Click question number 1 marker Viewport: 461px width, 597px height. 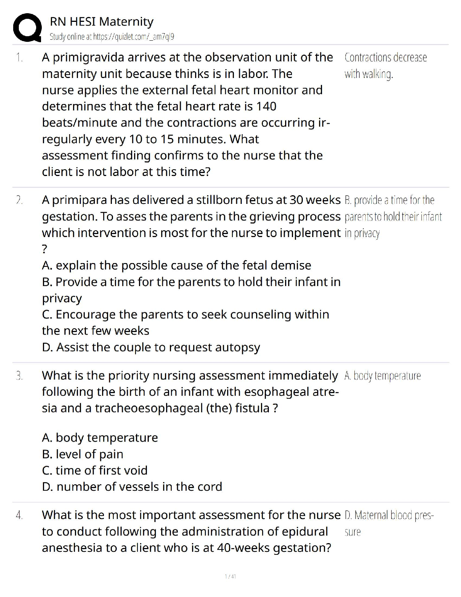coord(19,58)
